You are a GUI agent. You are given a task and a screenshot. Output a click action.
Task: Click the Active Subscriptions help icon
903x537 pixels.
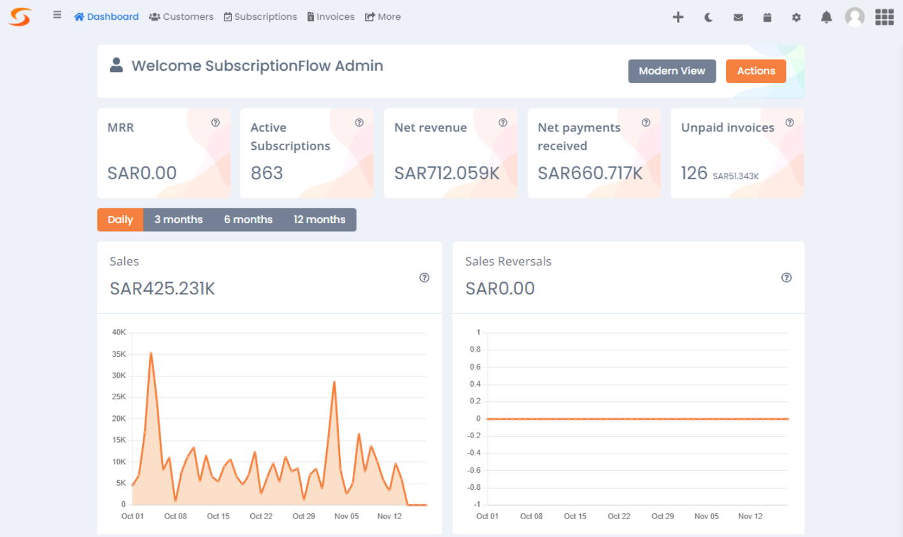coord(359,123)
